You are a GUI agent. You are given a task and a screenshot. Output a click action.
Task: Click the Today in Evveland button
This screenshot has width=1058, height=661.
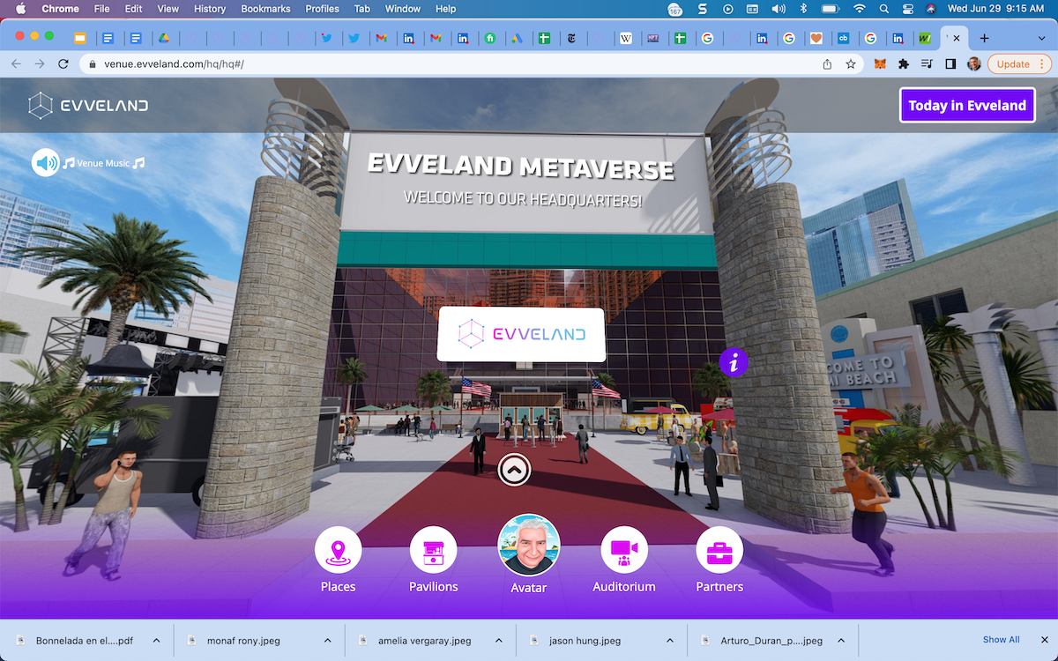(967, 105)
